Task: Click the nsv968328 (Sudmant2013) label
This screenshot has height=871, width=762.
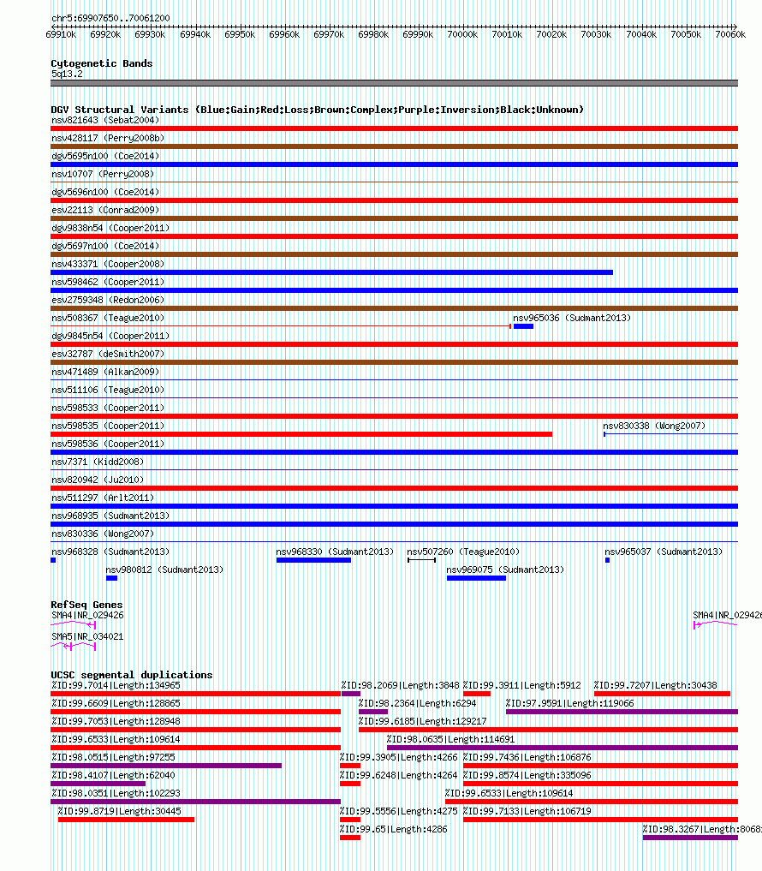Action: point(110,552)
